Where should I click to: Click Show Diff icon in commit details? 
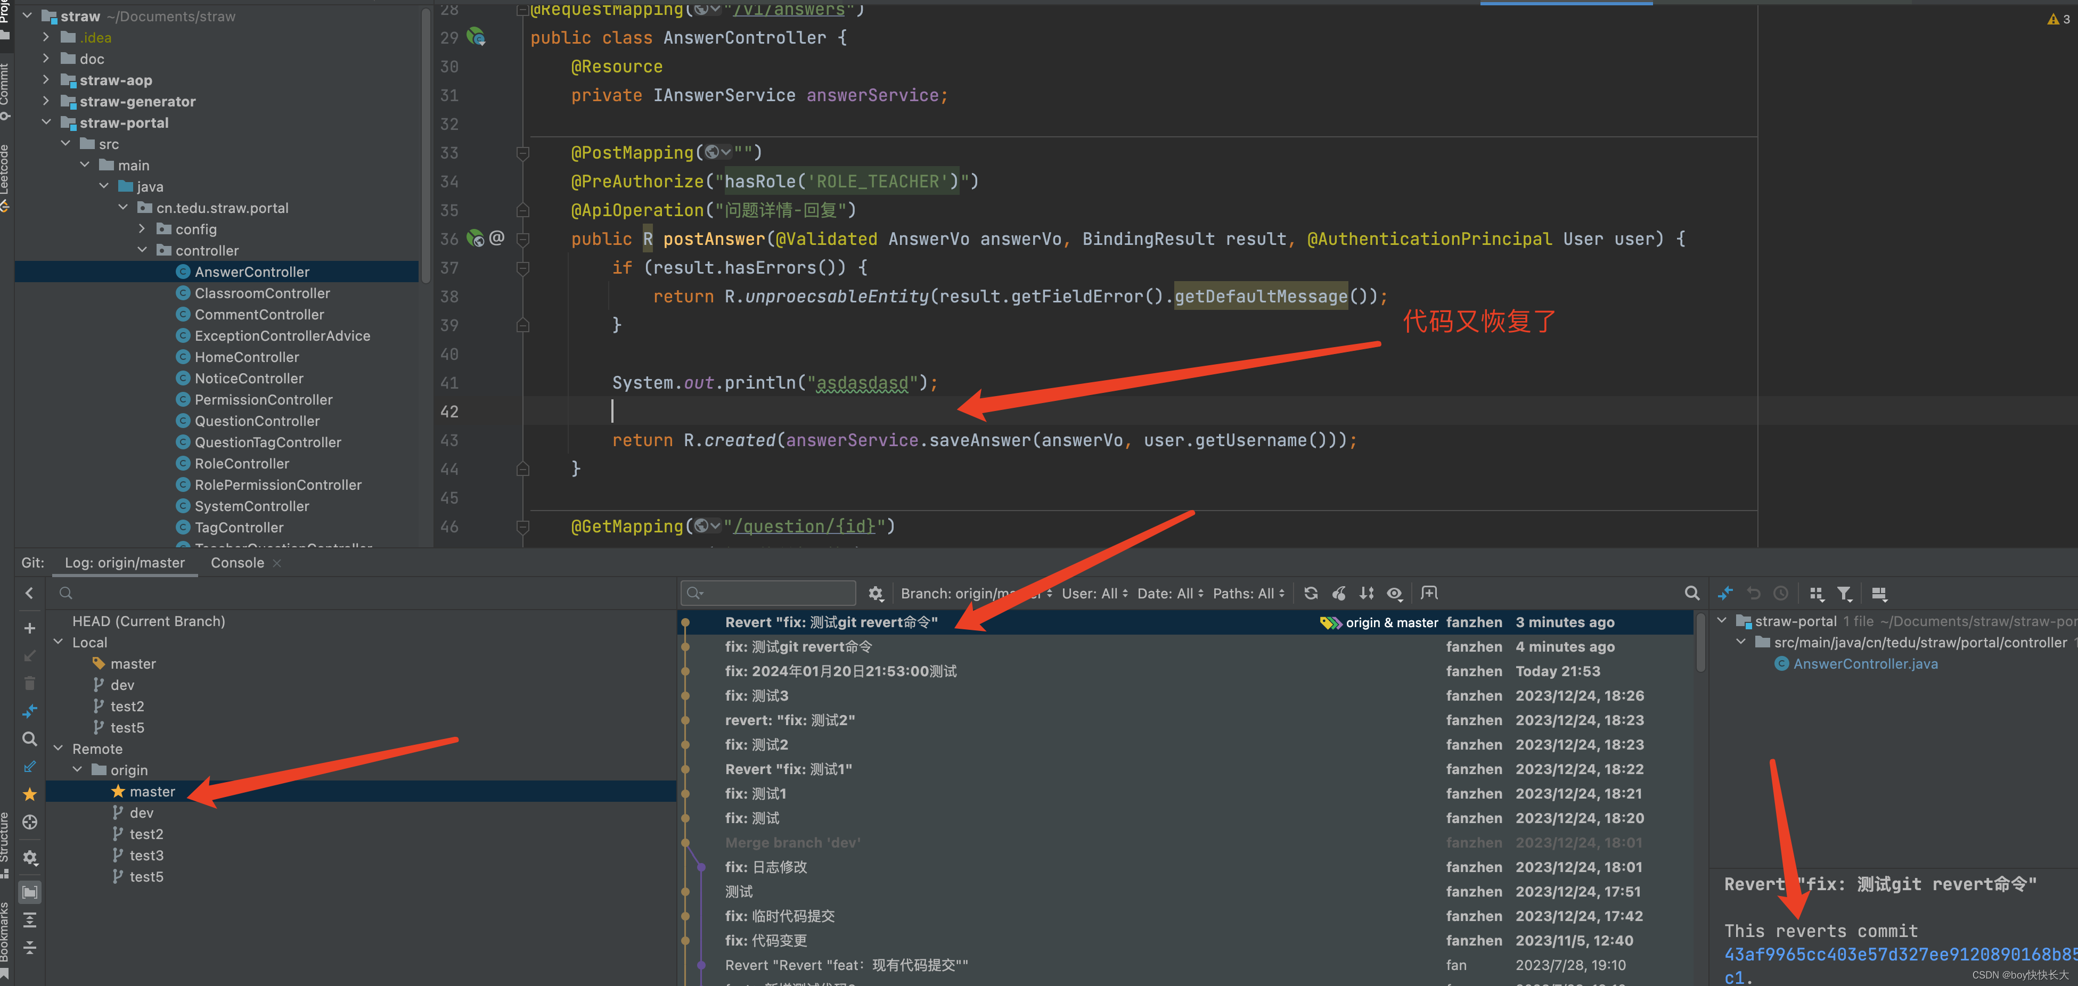(1725, 594)
